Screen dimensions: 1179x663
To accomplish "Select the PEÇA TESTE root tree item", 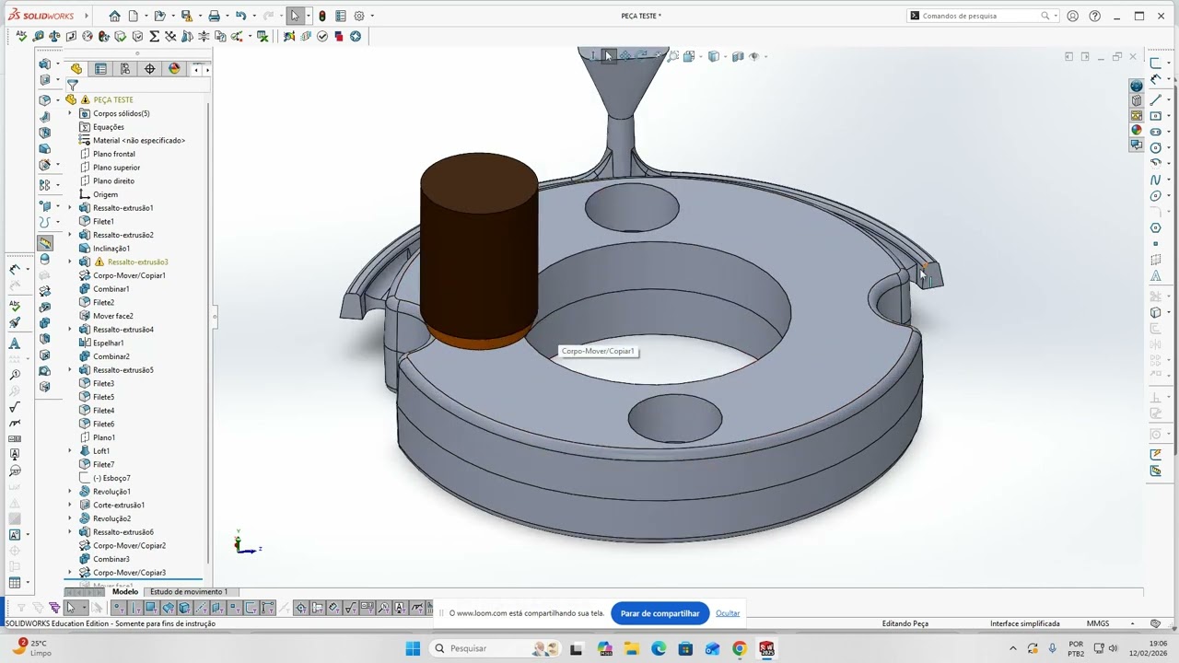I will pyautogui.click(x=113, y=99).
